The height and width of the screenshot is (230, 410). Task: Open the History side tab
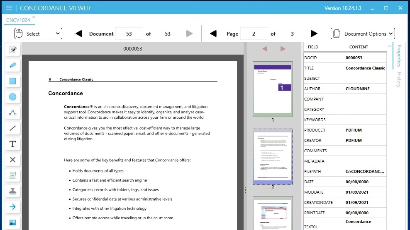(399, 79)
